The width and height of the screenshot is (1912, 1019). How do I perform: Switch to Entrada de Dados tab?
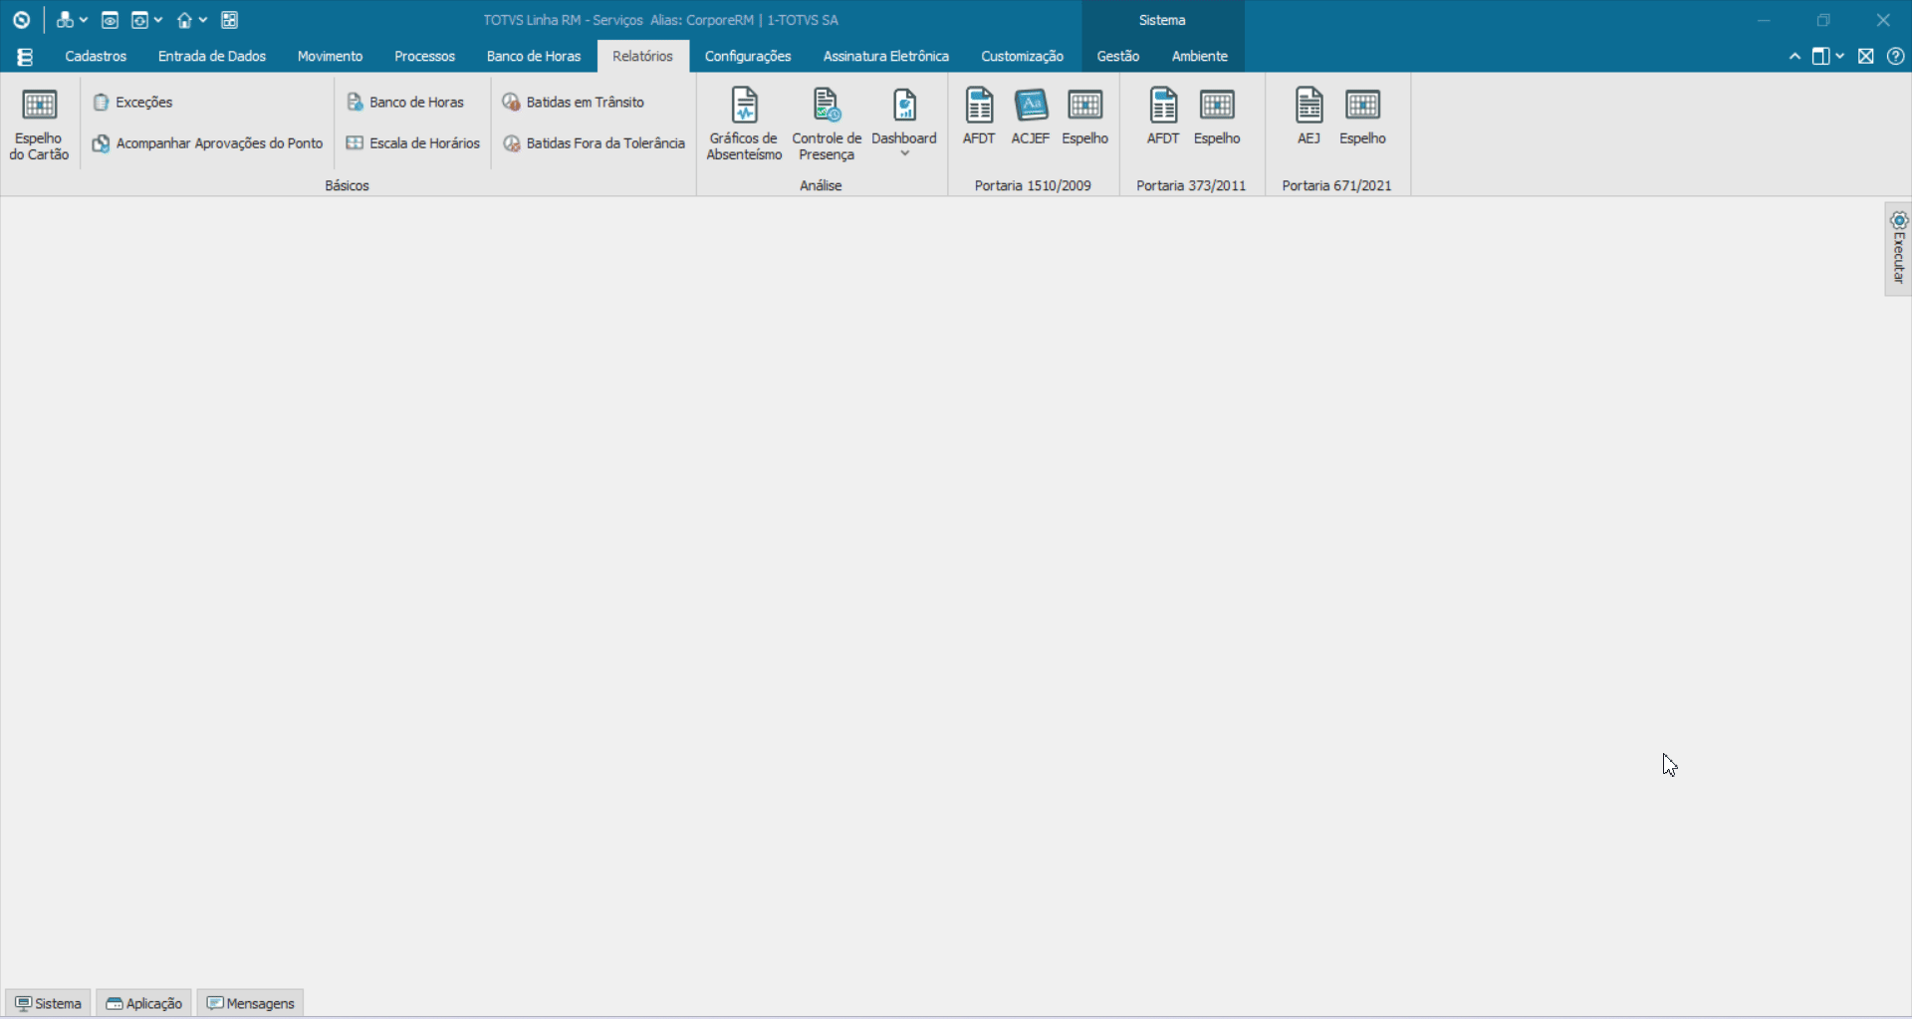pos(212,57)
